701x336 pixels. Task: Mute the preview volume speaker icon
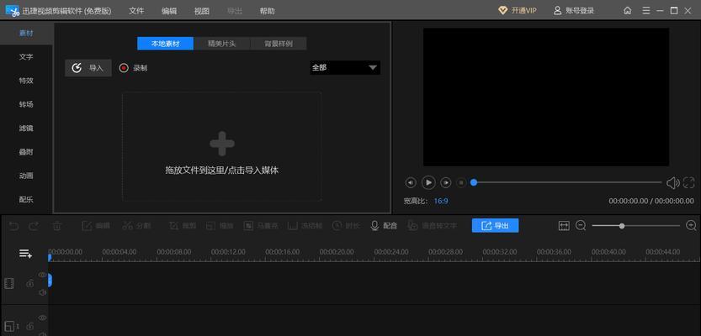click(x=673, y=182)
